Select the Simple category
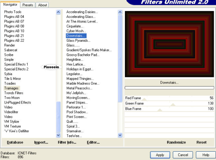Viewport: 216px width, 160px height. (x=9, y=60)
